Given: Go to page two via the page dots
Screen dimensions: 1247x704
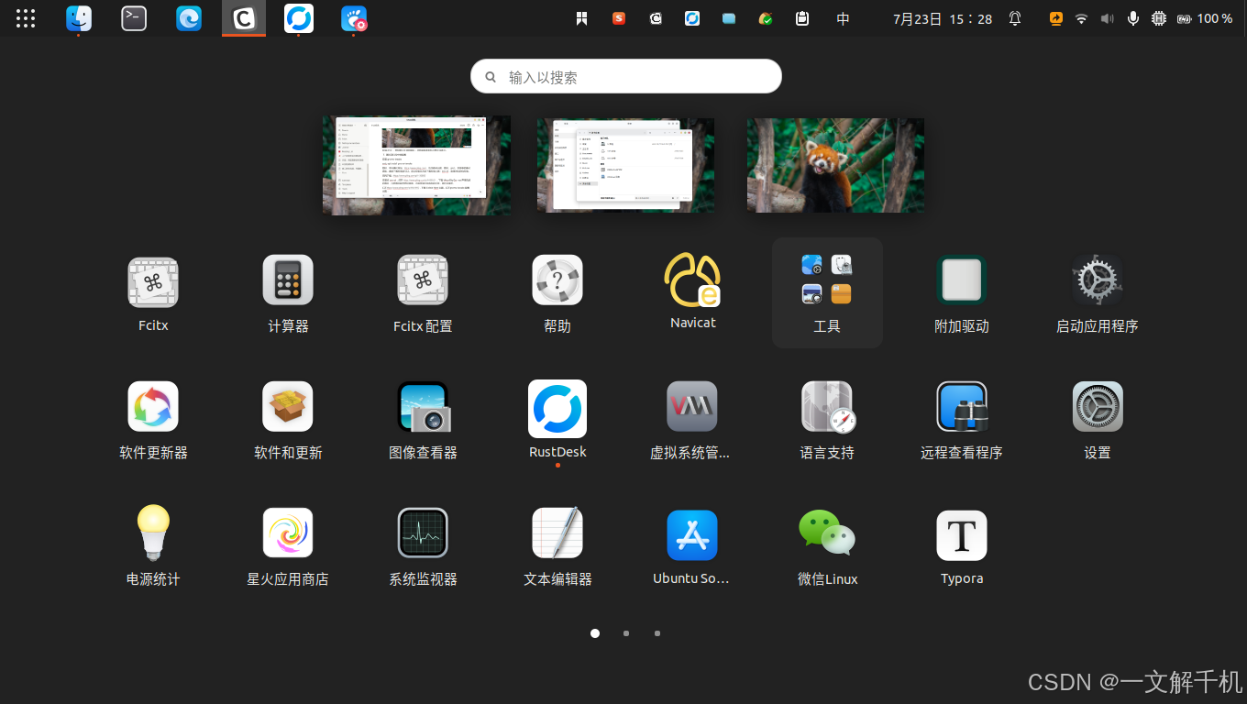Looking at the screenshot, I should coord(626,632).
